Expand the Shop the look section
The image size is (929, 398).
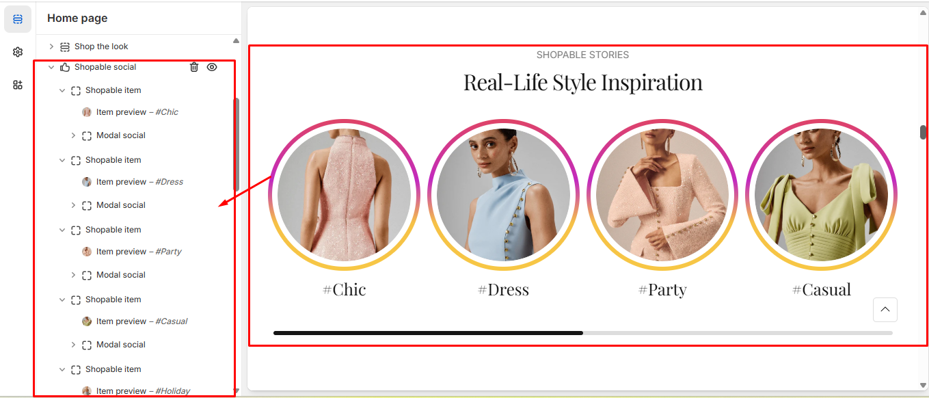pos(51,47)
